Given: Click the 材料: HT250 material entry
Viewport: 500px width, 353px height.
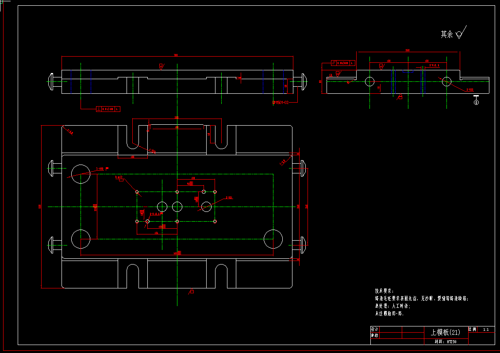Looking at the screenshot, I should pyautogui.click(x=446, y=341).
